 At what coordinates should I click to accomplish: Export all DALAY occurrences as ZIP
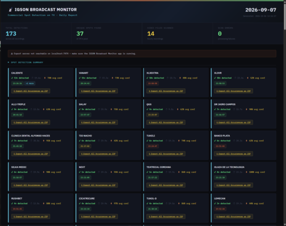point(98,122)
